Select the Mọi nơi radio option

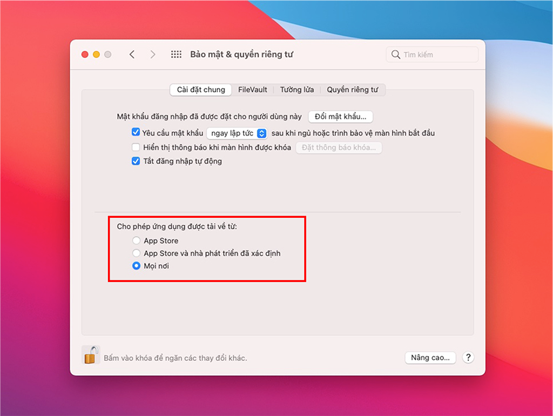136,266
